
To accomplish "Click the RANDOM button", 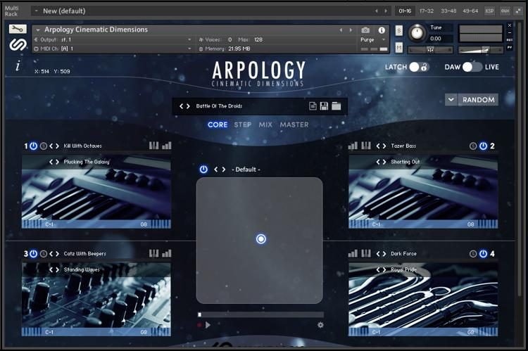I will 479,100.
